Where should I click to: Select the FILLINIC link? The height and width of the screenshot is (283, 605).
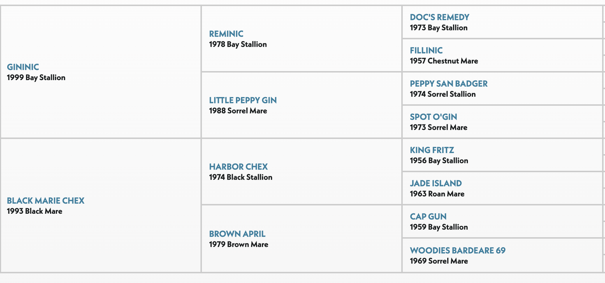coord(426,50)
